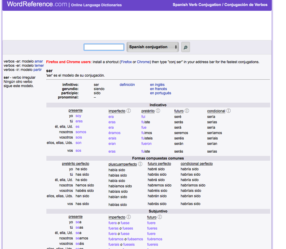This screenshot has height=249, width=286.
Task: Click the word 'fuéramos'
Action: click(x=116, y=239)
